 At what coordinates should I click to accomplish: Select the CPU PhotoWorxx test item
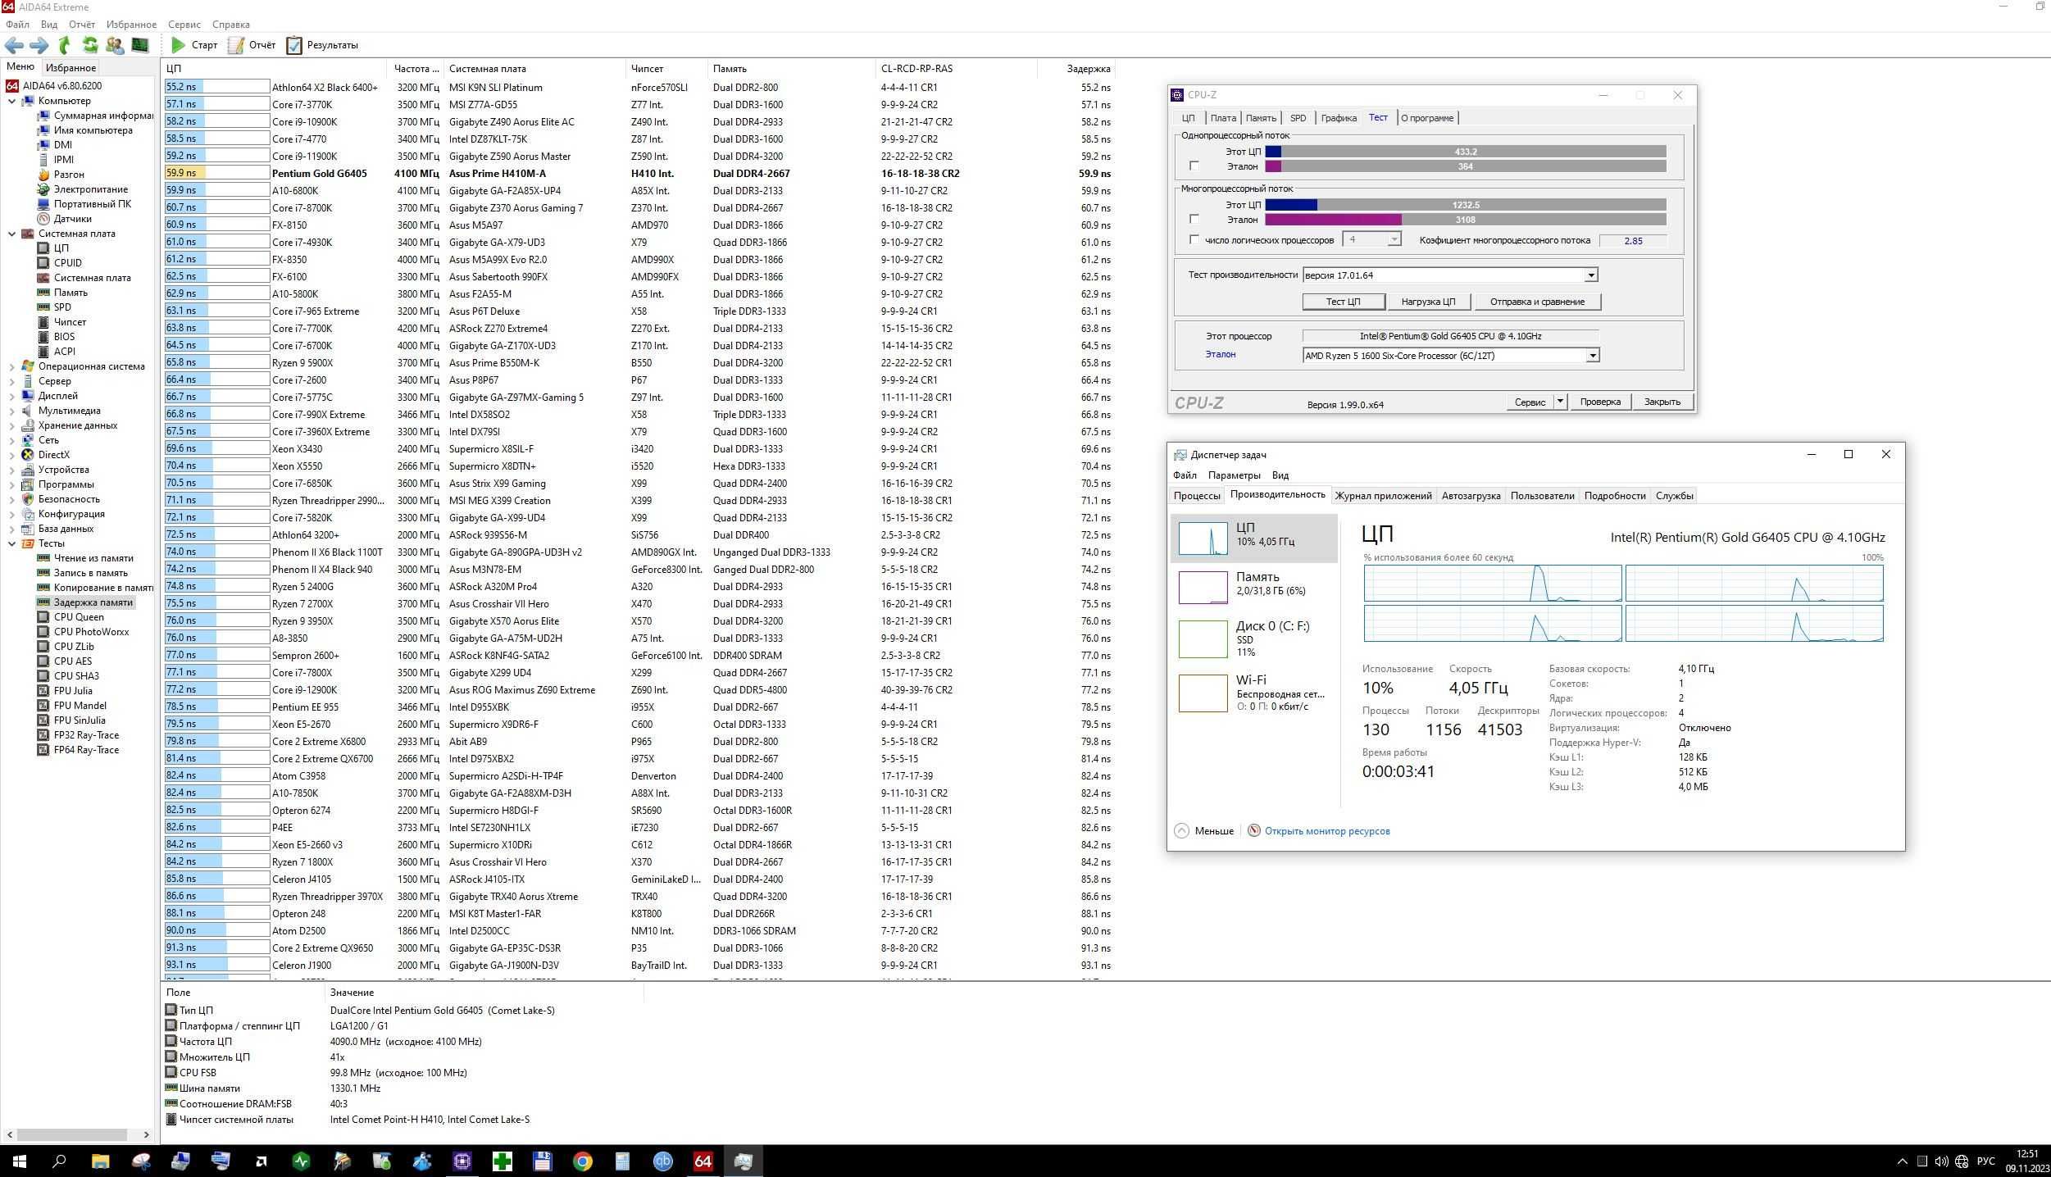(x=91, y=632)
